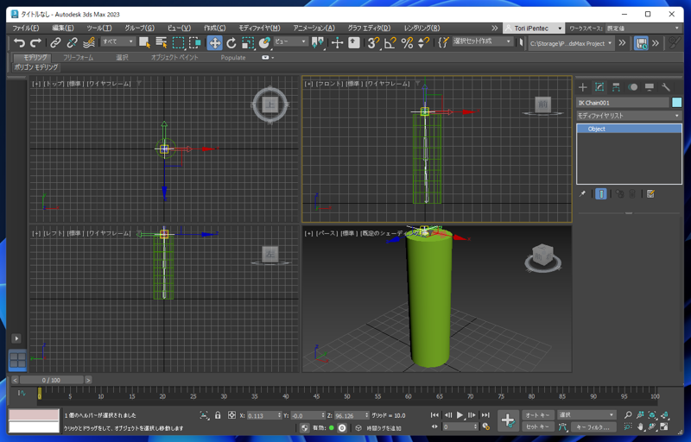
Task: Click the Select and Manipulate icon
Action: point(337,42)
